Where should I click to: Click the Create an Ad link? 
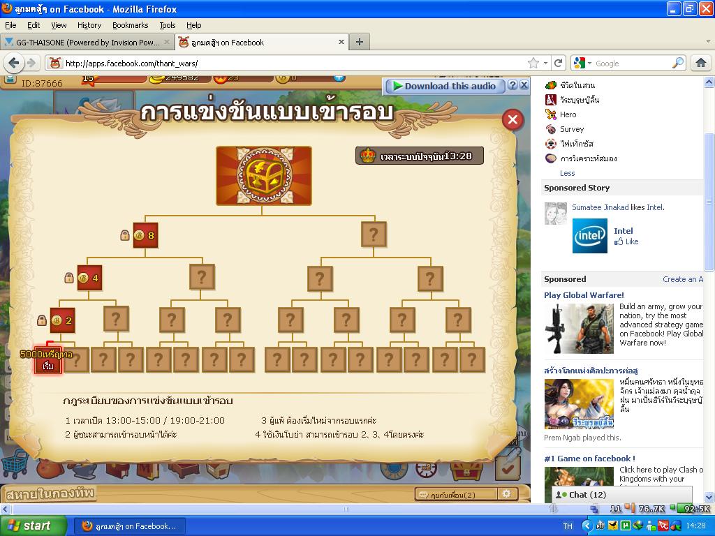(x=683, y=279)
